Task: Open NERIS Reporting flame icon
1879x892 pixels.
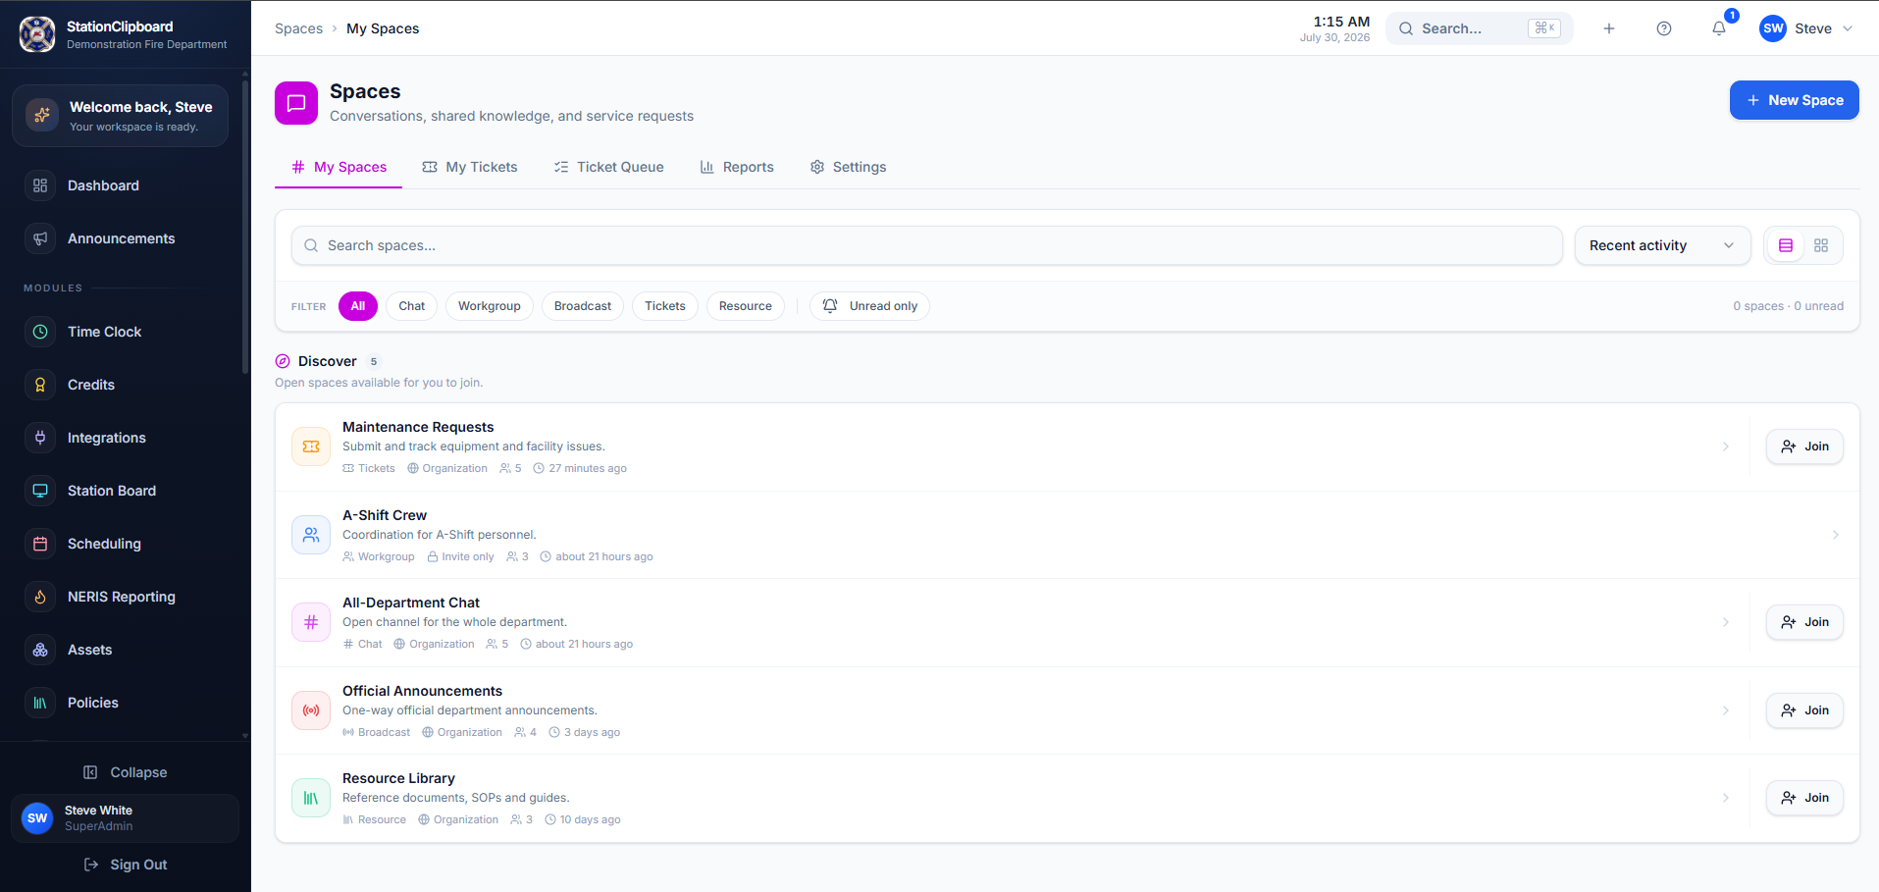Action: 40,597
